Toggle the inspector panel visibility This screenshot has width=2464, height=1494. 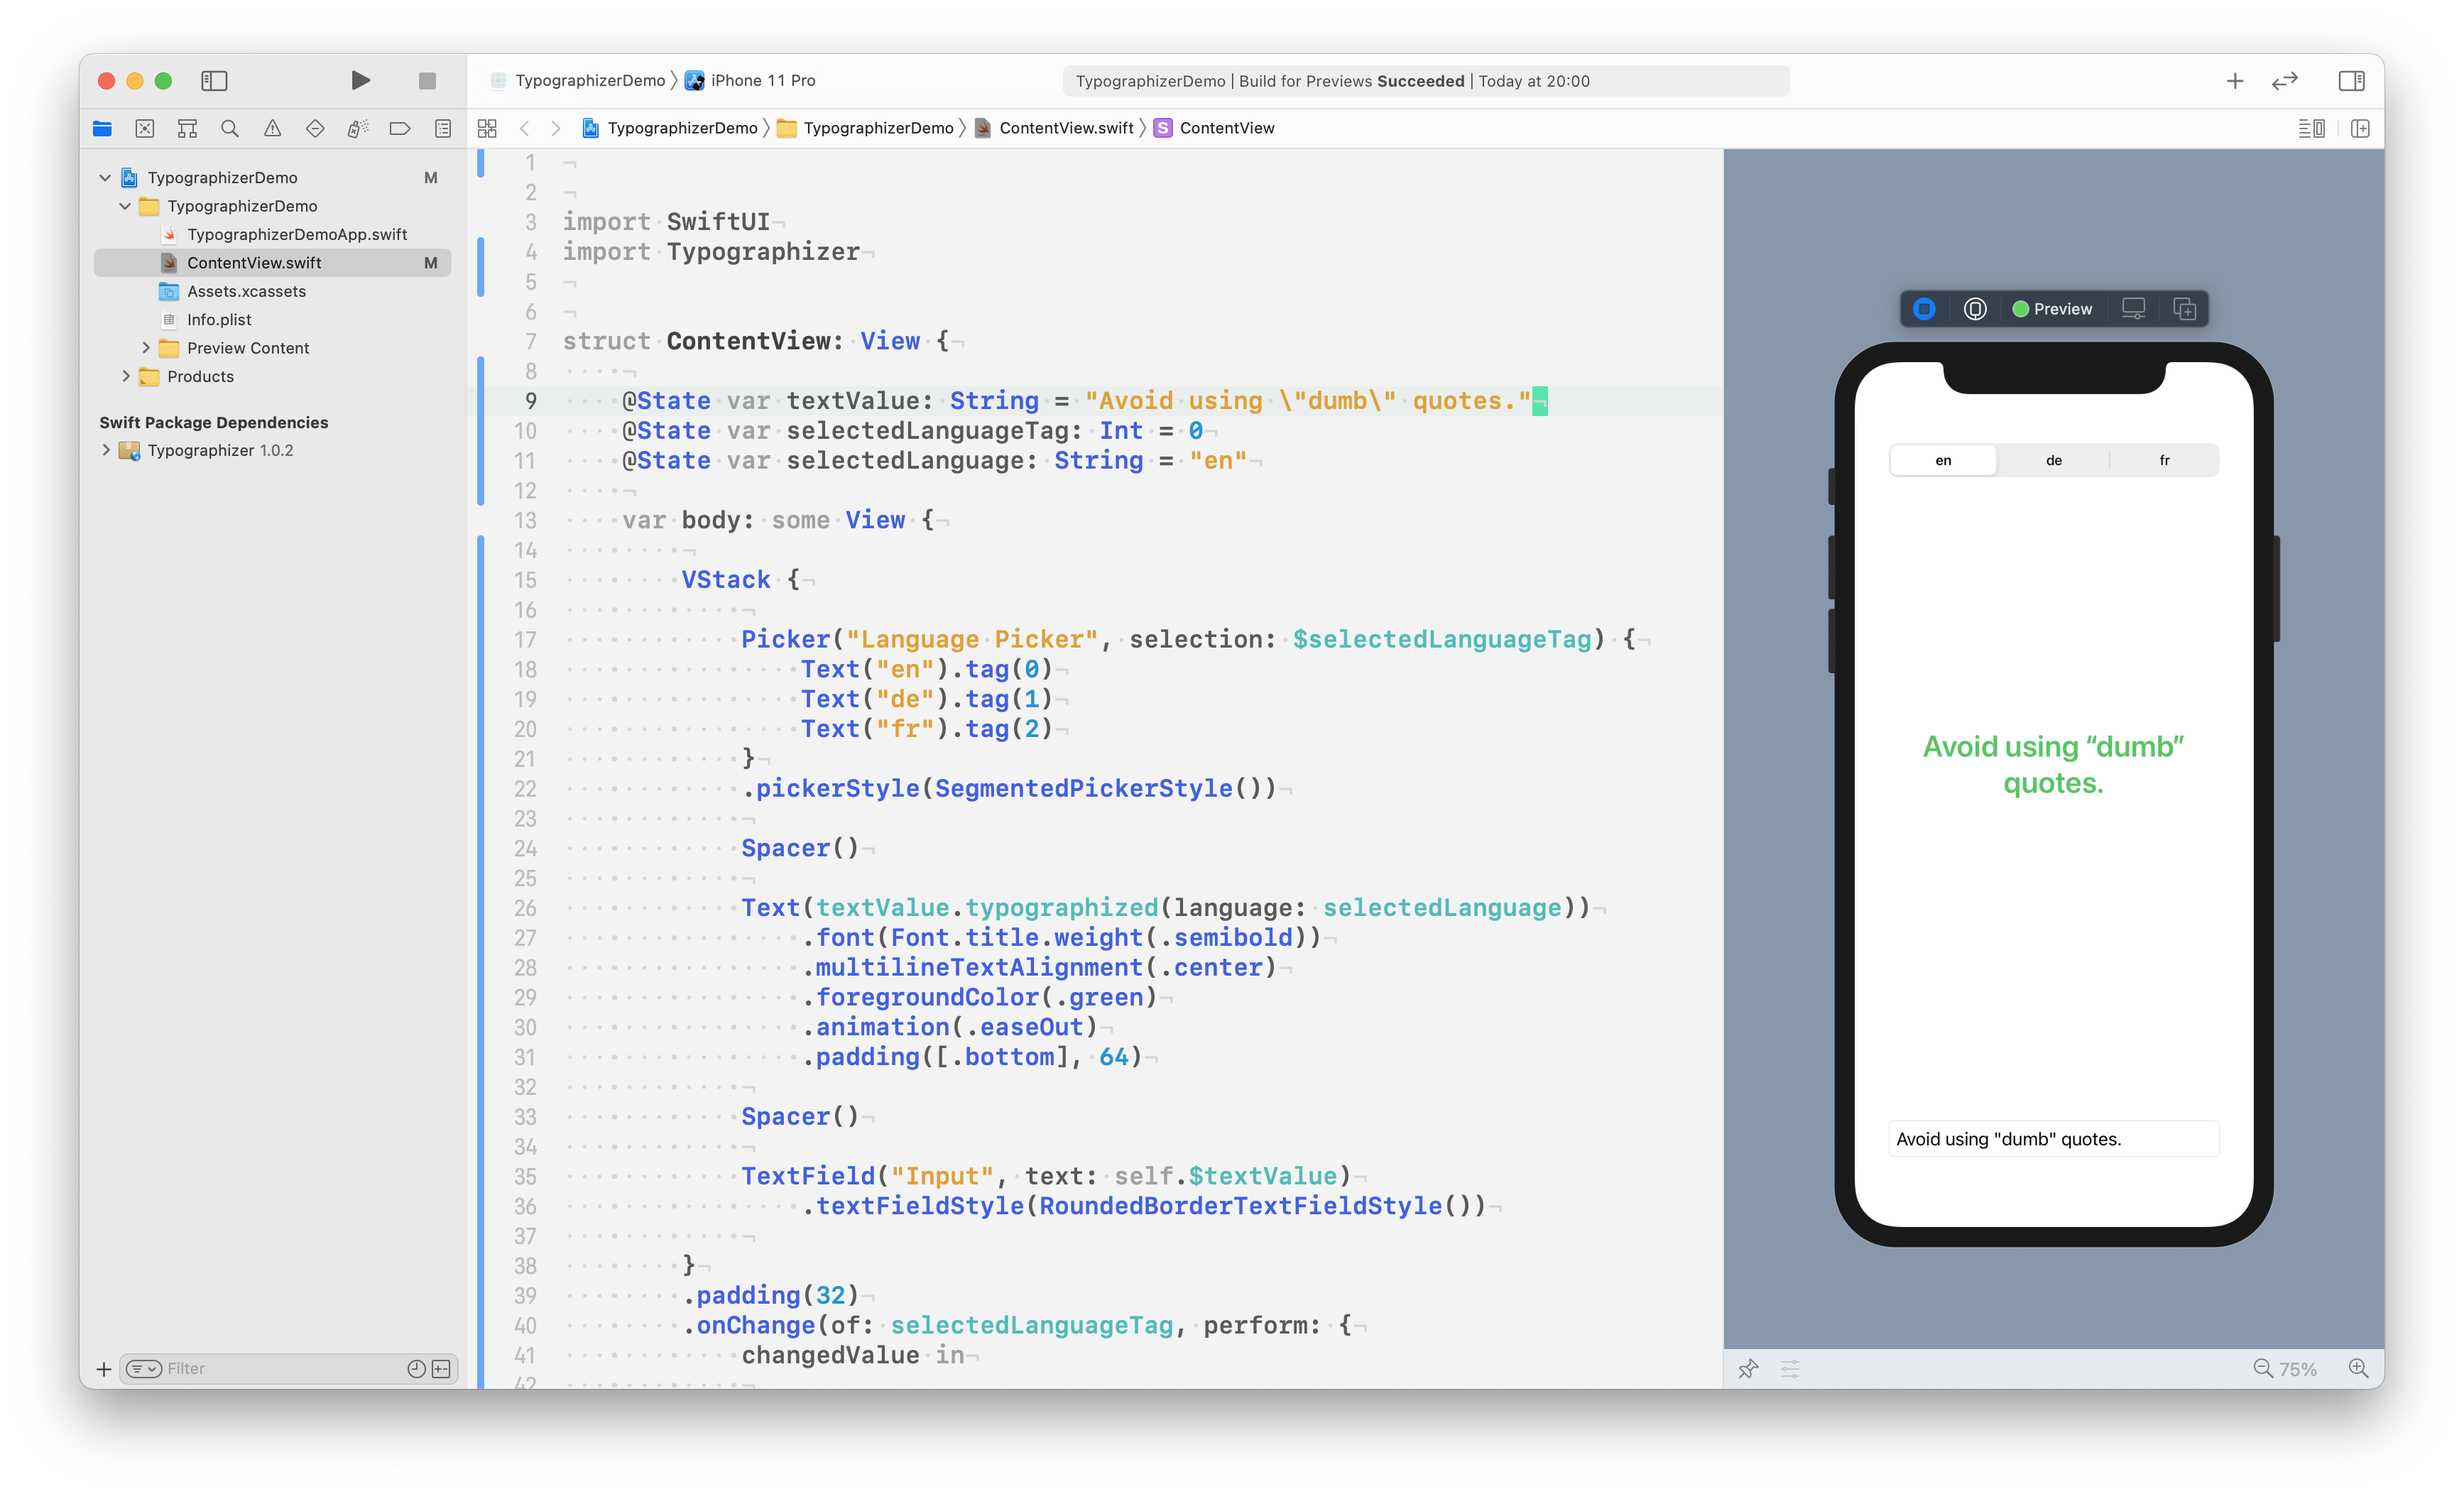2351,80
